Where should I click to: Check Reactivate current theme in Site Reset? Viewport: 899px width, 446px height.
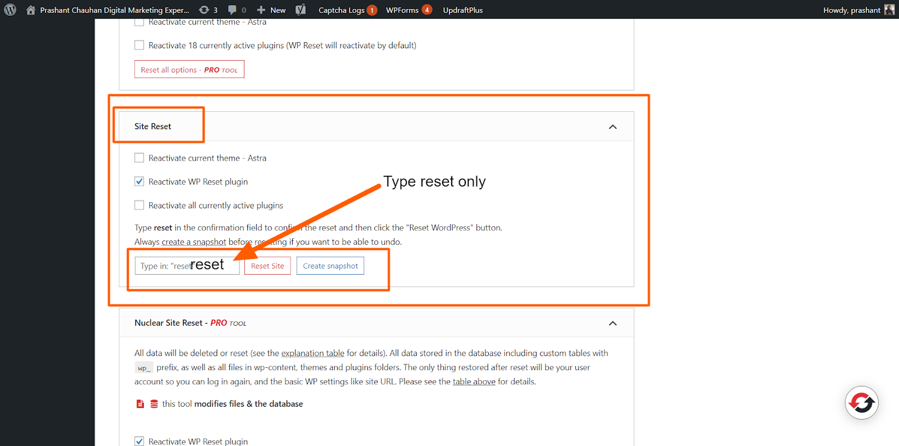pos(139,158)
